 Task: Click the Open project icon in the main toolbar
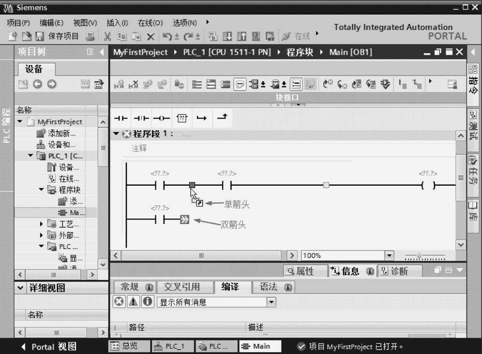27,36
